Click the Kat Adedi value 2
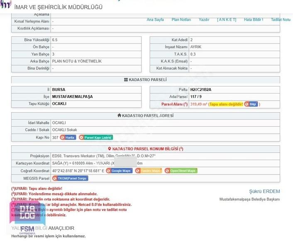 tap(191, 40)
